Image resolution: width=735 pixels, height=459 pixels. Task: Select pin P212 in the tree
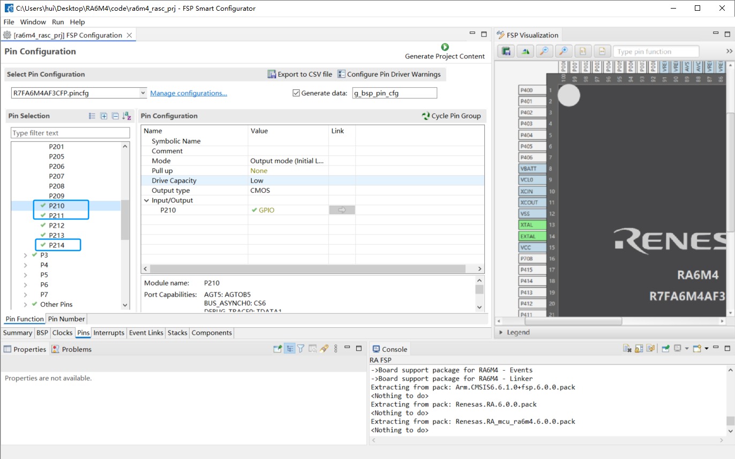(x=57, y=225)
